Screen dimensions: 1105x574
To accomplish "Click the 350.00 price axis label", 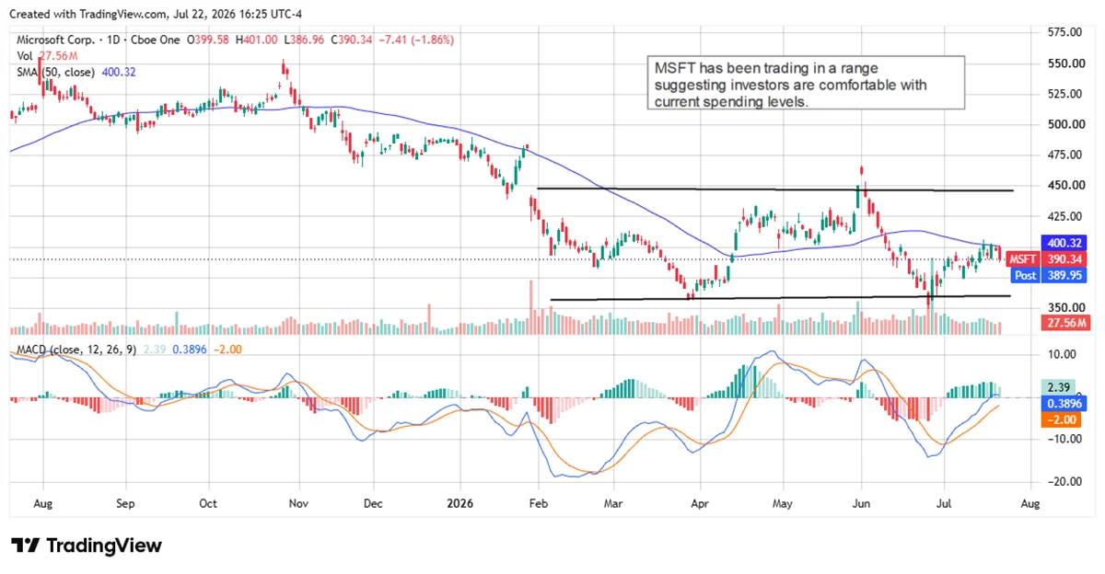I will click(x=1063, y=308).
